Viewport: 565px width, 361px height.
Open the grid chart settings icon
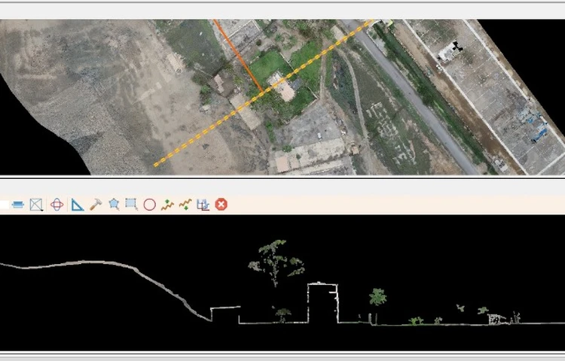coord(203,205)
